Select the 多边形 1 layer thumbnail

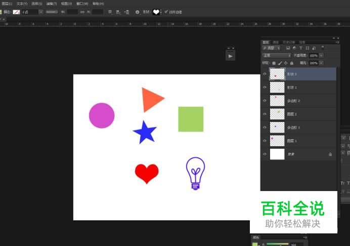click(x=277, y=128)
